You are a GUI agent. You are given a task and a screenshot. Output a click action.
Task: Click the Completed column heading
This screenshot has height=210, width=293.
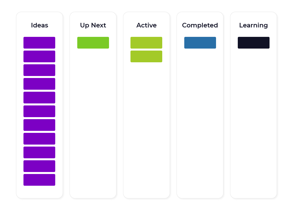200,25
